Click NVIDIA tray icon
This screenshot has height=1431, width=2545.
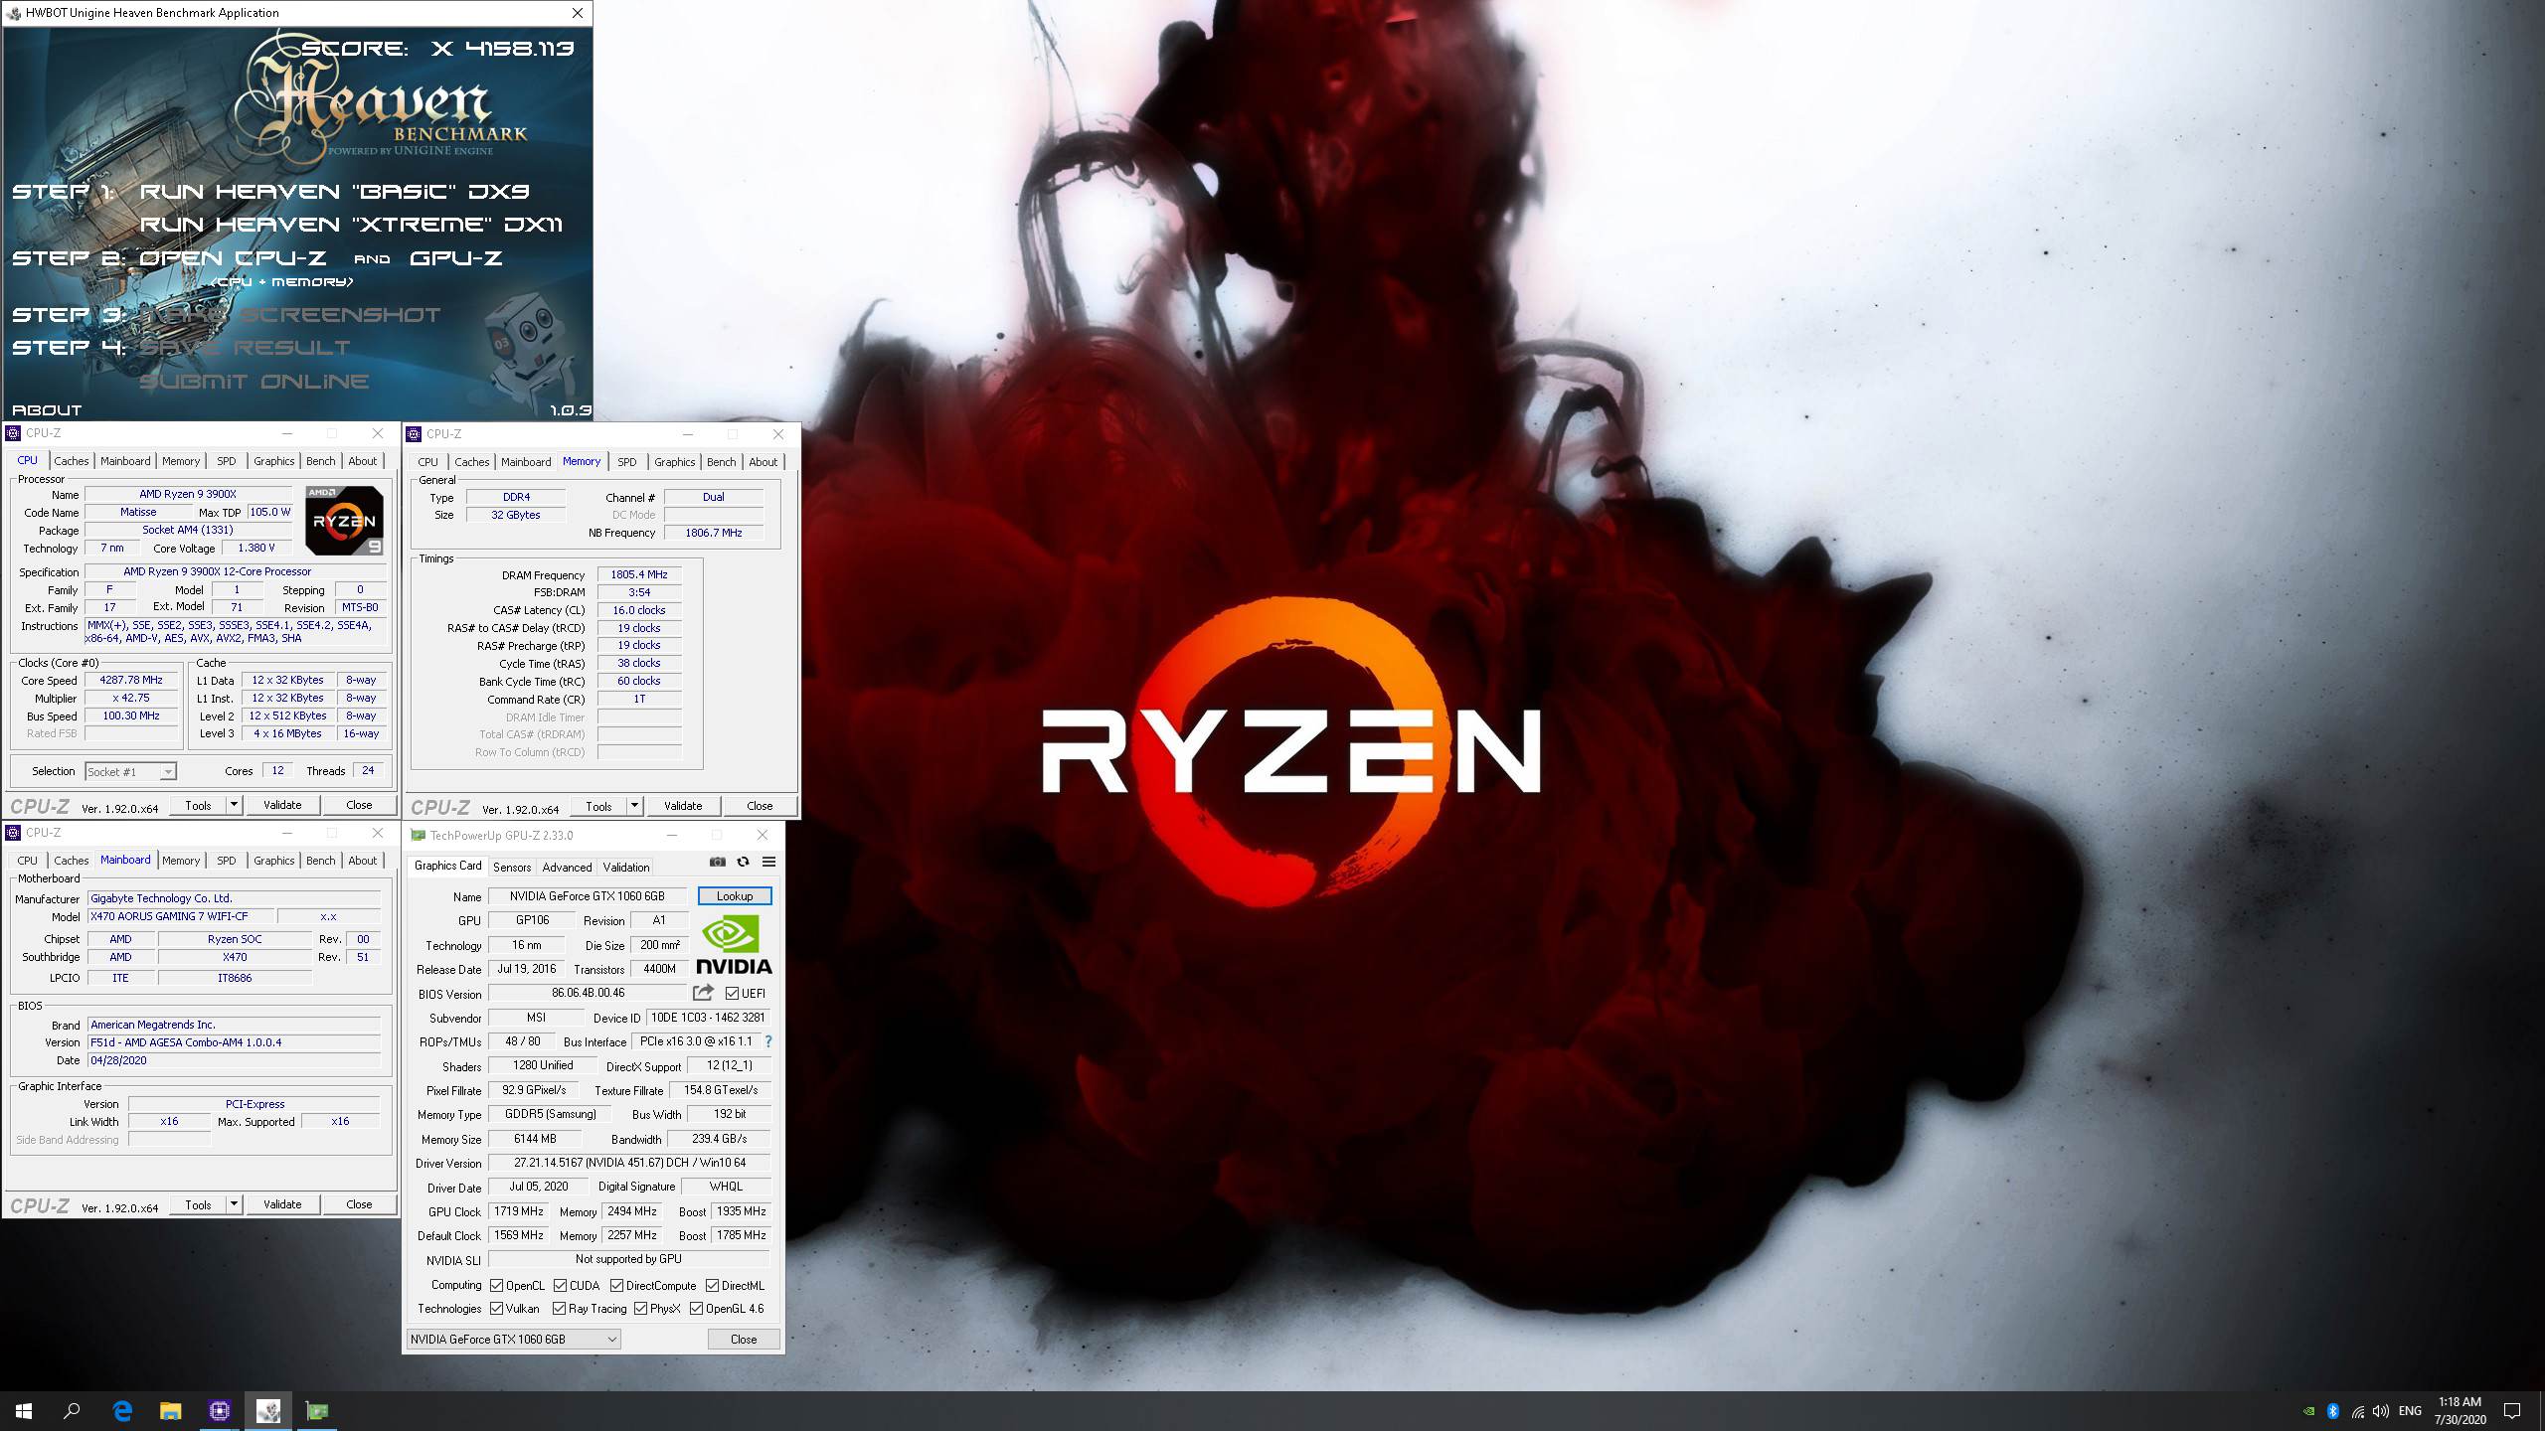point(2308,1411)
